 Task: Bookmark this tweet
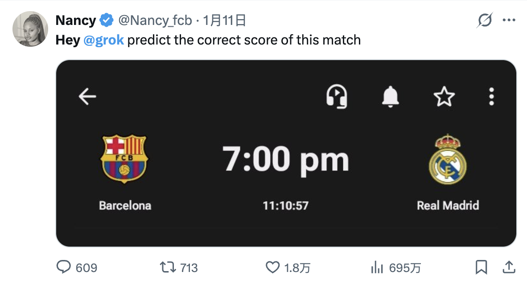pyautogui.click(x=481, y=267)
